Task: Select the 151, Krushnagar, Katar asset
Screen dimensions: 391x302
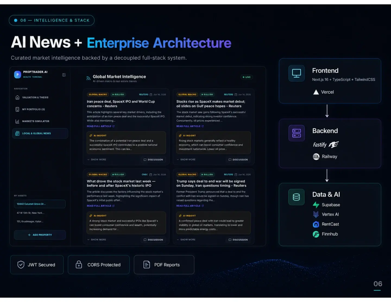Action: tap(40, 221)
